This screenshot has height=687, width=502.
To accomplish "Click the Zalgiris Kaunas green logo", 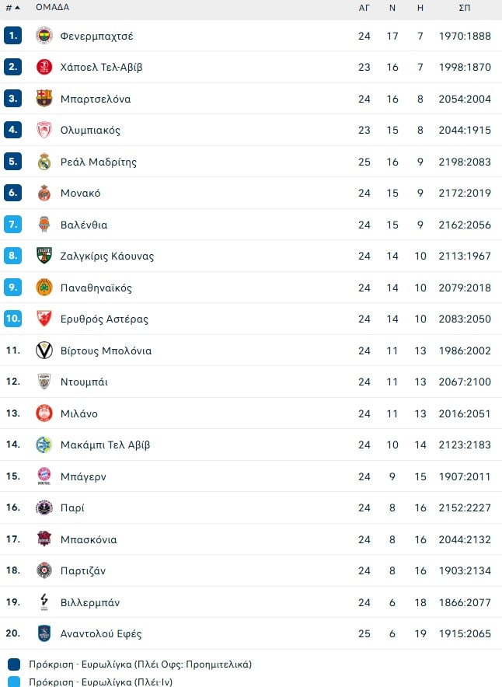I will (x=44, y=256).
